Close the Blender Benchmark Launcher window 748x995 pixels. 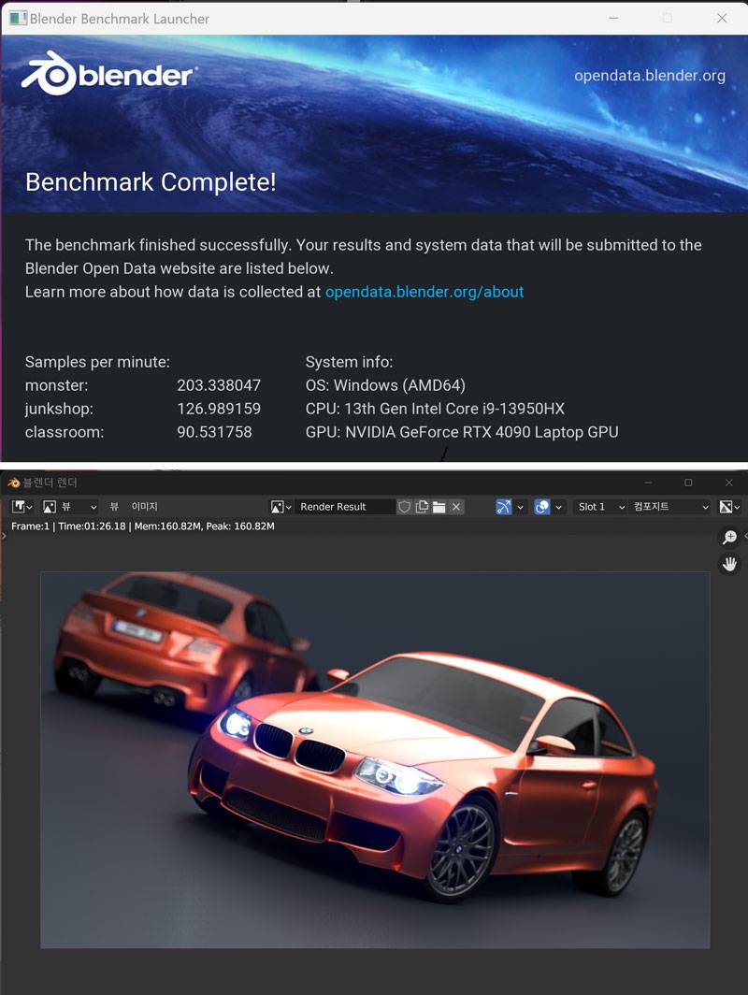722,18
